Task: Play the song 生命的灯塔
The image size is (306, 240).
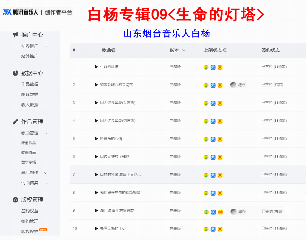Action: pyautogui.click(x=96, y=67)
